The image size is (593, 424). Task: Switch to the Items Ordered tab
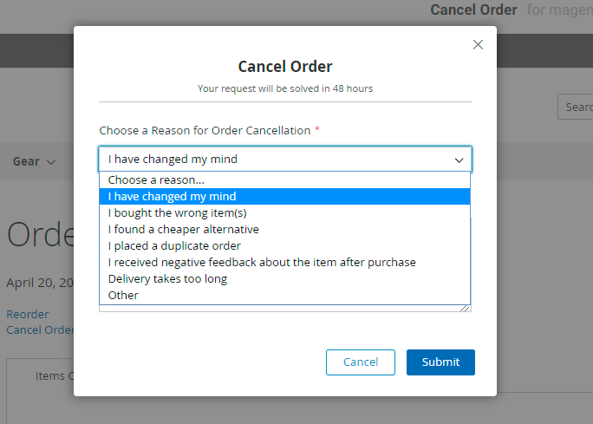(54, 376)
